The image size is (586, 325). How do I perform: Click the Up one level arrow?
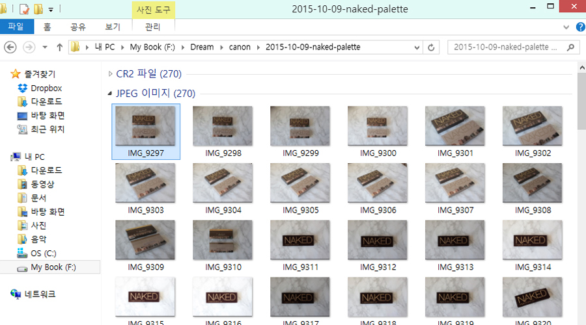60,47
